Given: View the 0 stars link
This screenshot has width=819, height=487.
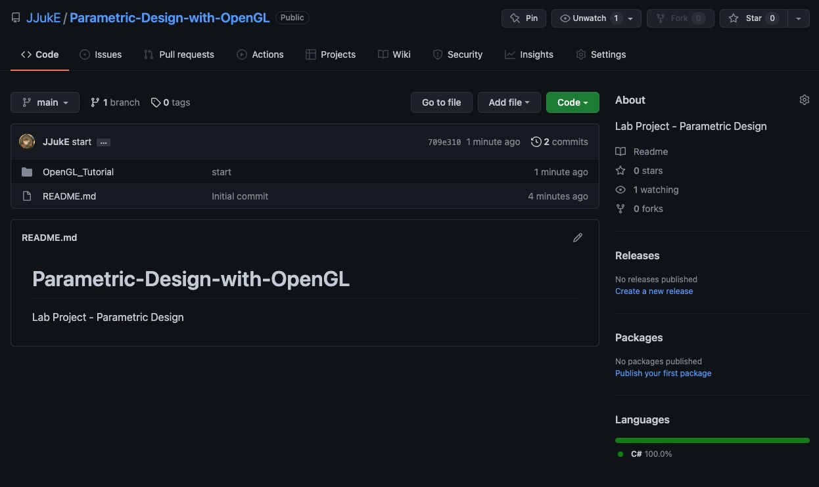Looking at the screenshot, I should pos(639,171).
